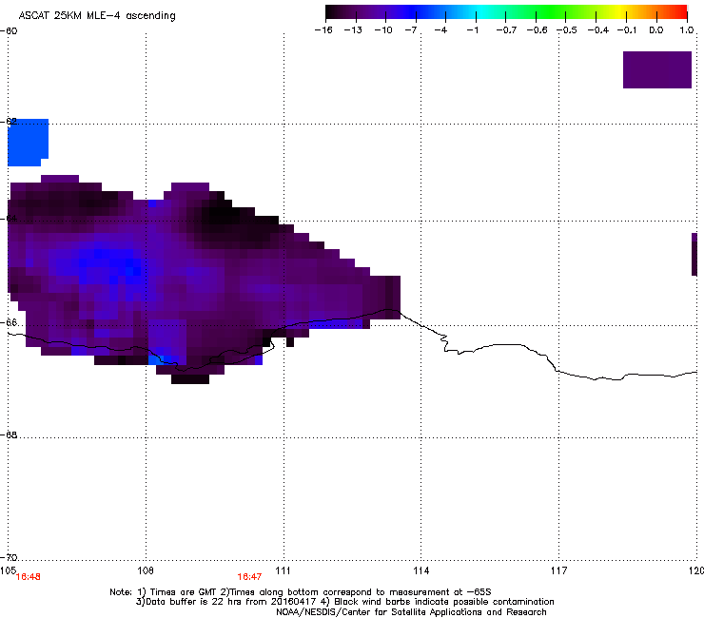Click the -0.1 colorbar label
This screenshot has height=618, width=704.
[x=627, y=30]
